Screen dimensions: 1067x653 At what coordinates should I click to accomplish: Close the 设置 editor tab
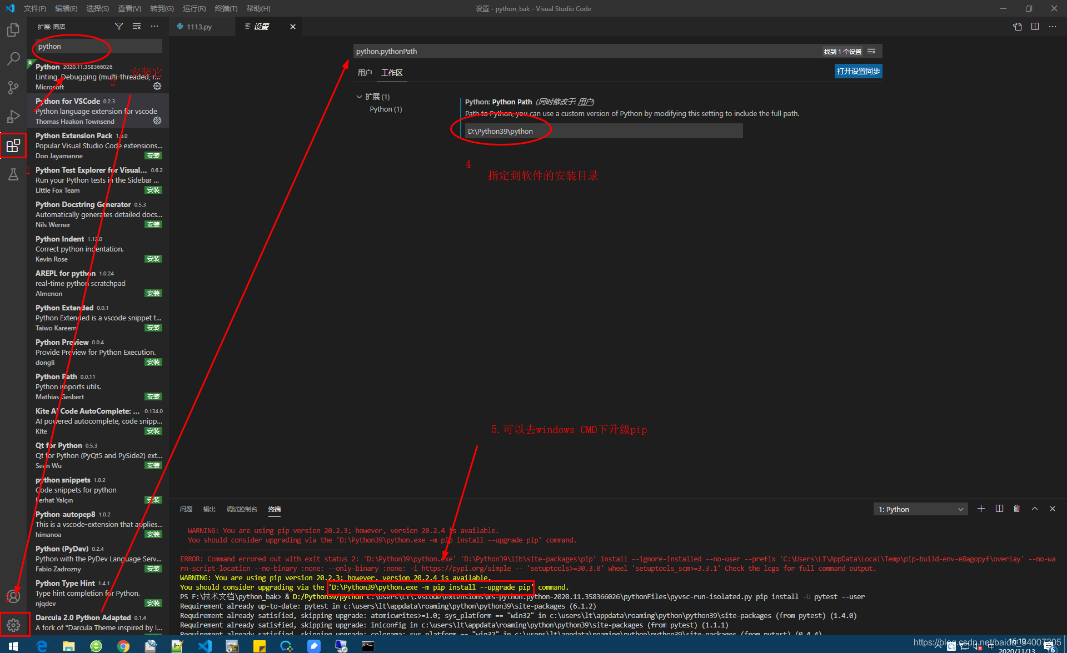point(293,27)
